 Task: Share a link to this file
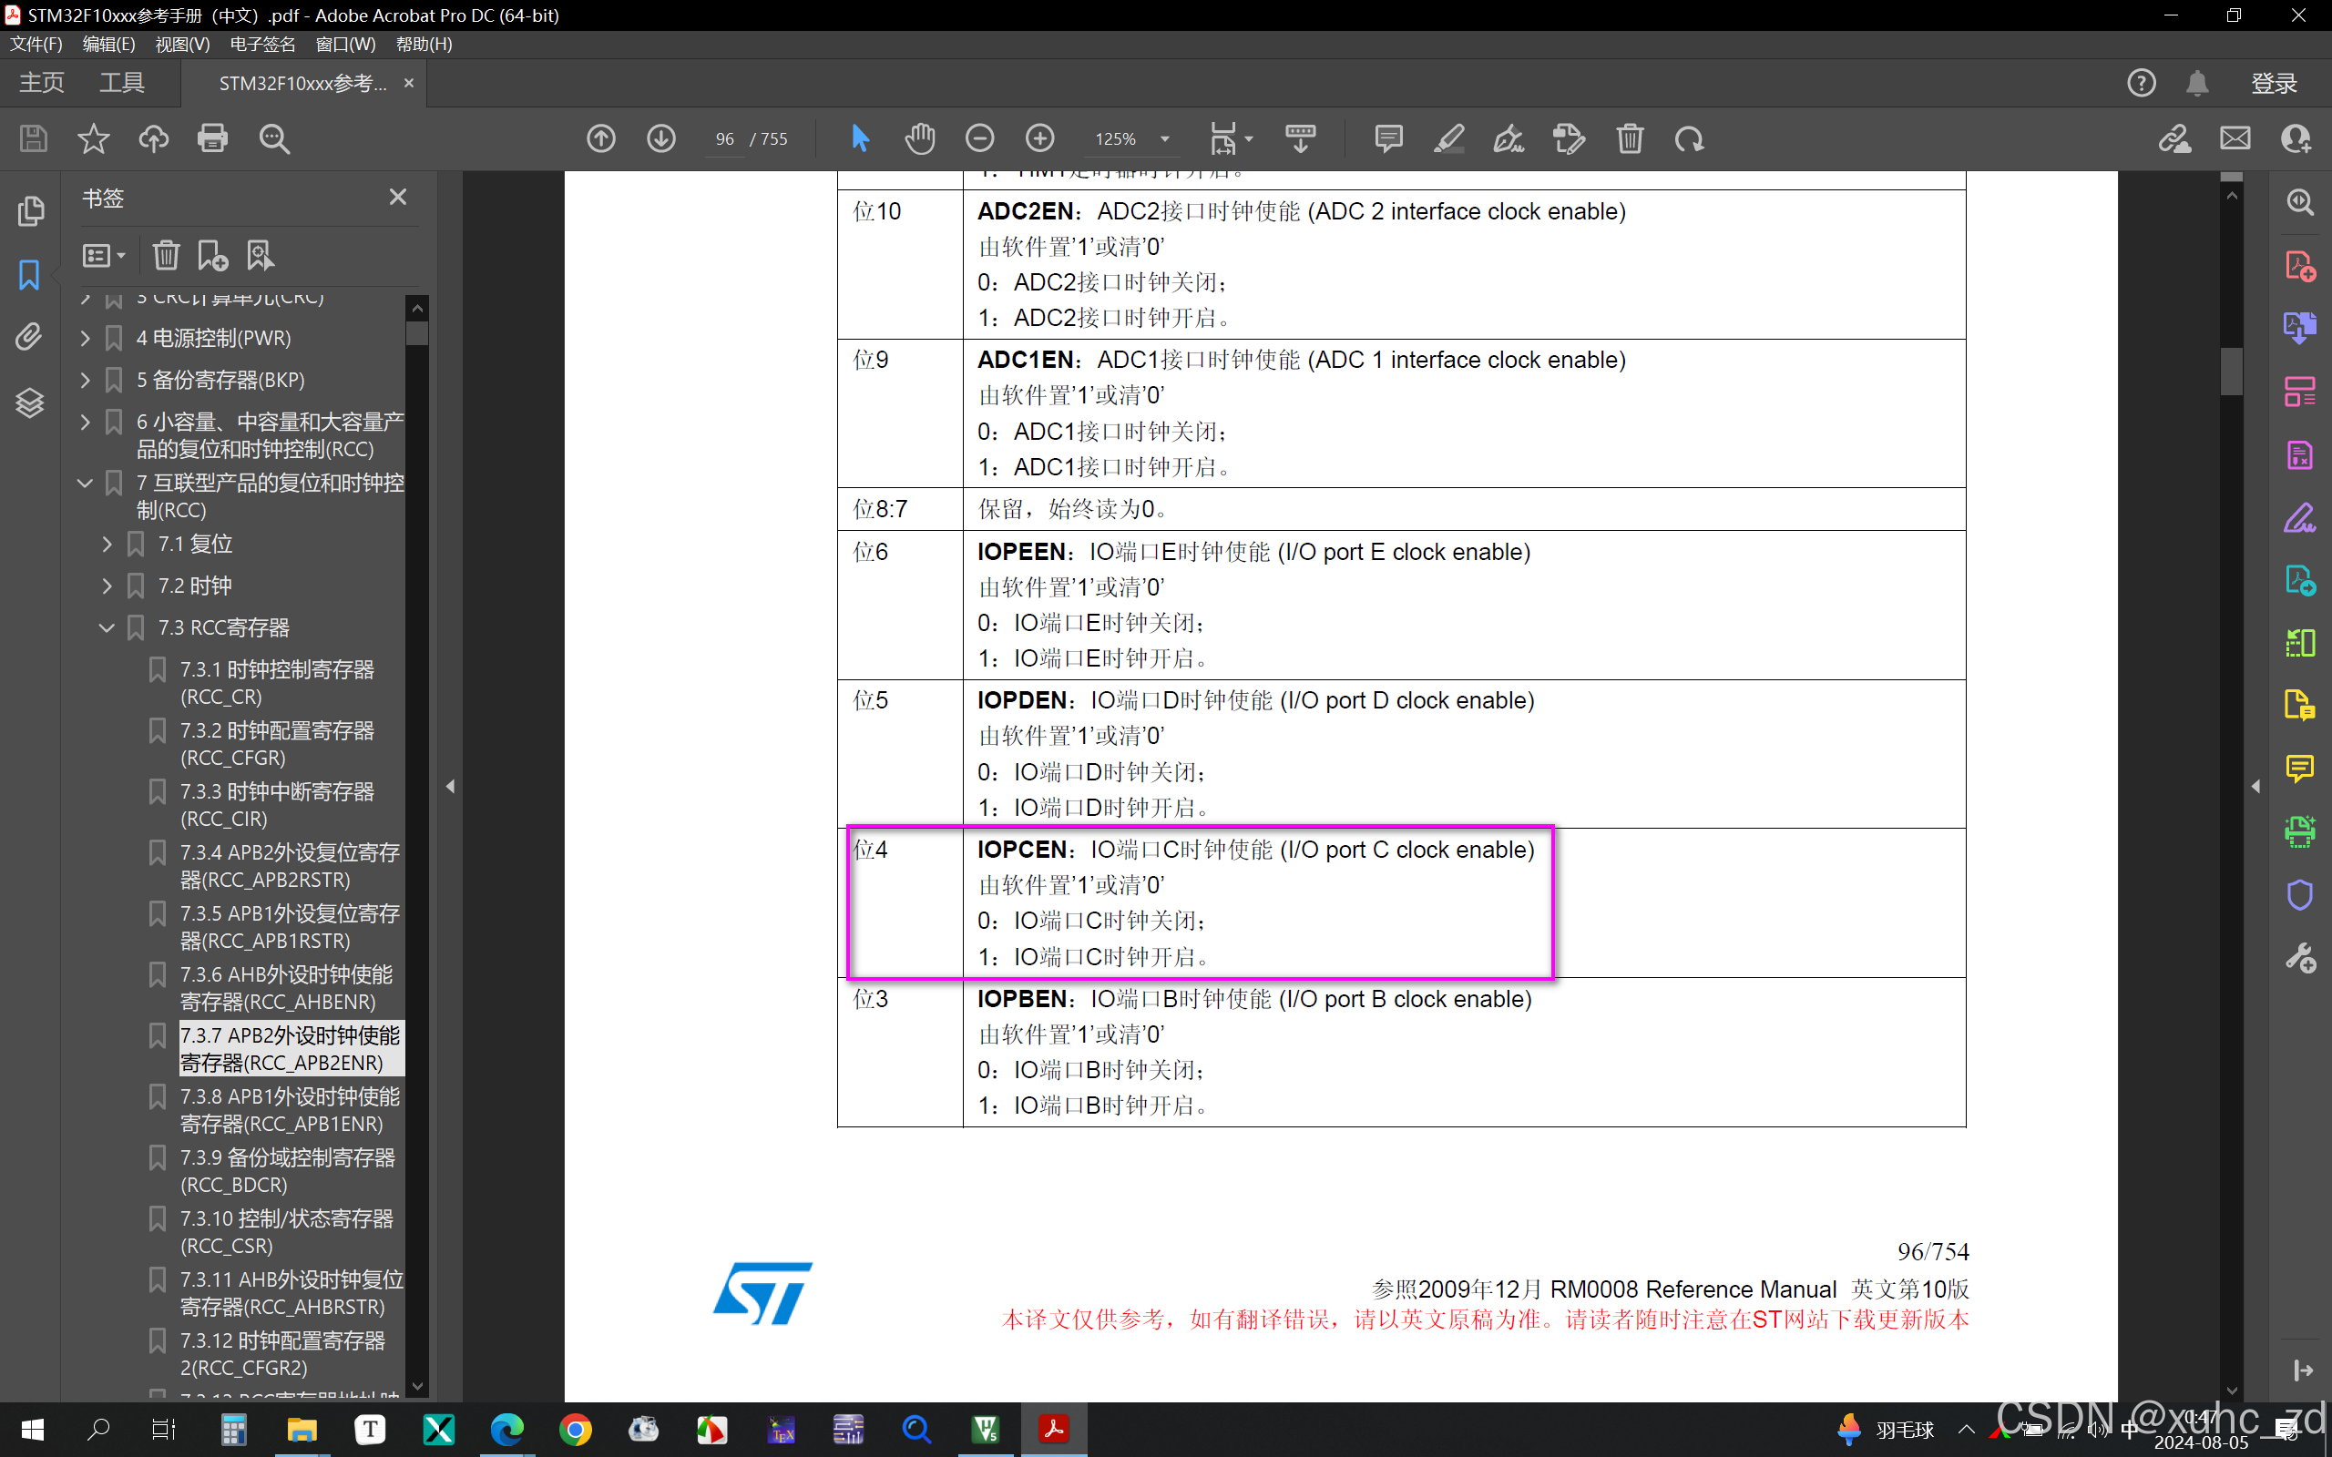[x=2175, y=138]
